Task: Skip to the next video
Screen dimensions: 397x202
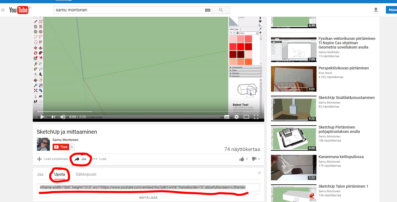Action: (x=53, y=117)
